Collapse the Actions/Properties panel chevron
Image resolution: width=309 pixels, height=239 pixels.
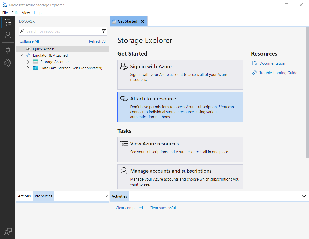[106, 196]
